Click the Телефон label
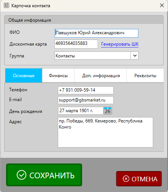The height and width of the screenshot is (192, 168). click(x=18, y=90)
